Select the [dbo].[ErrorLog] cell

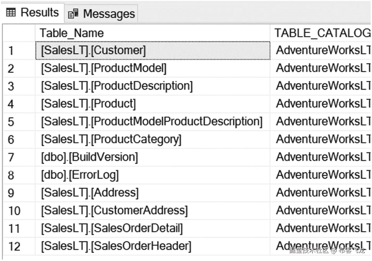tap(153, 175)
